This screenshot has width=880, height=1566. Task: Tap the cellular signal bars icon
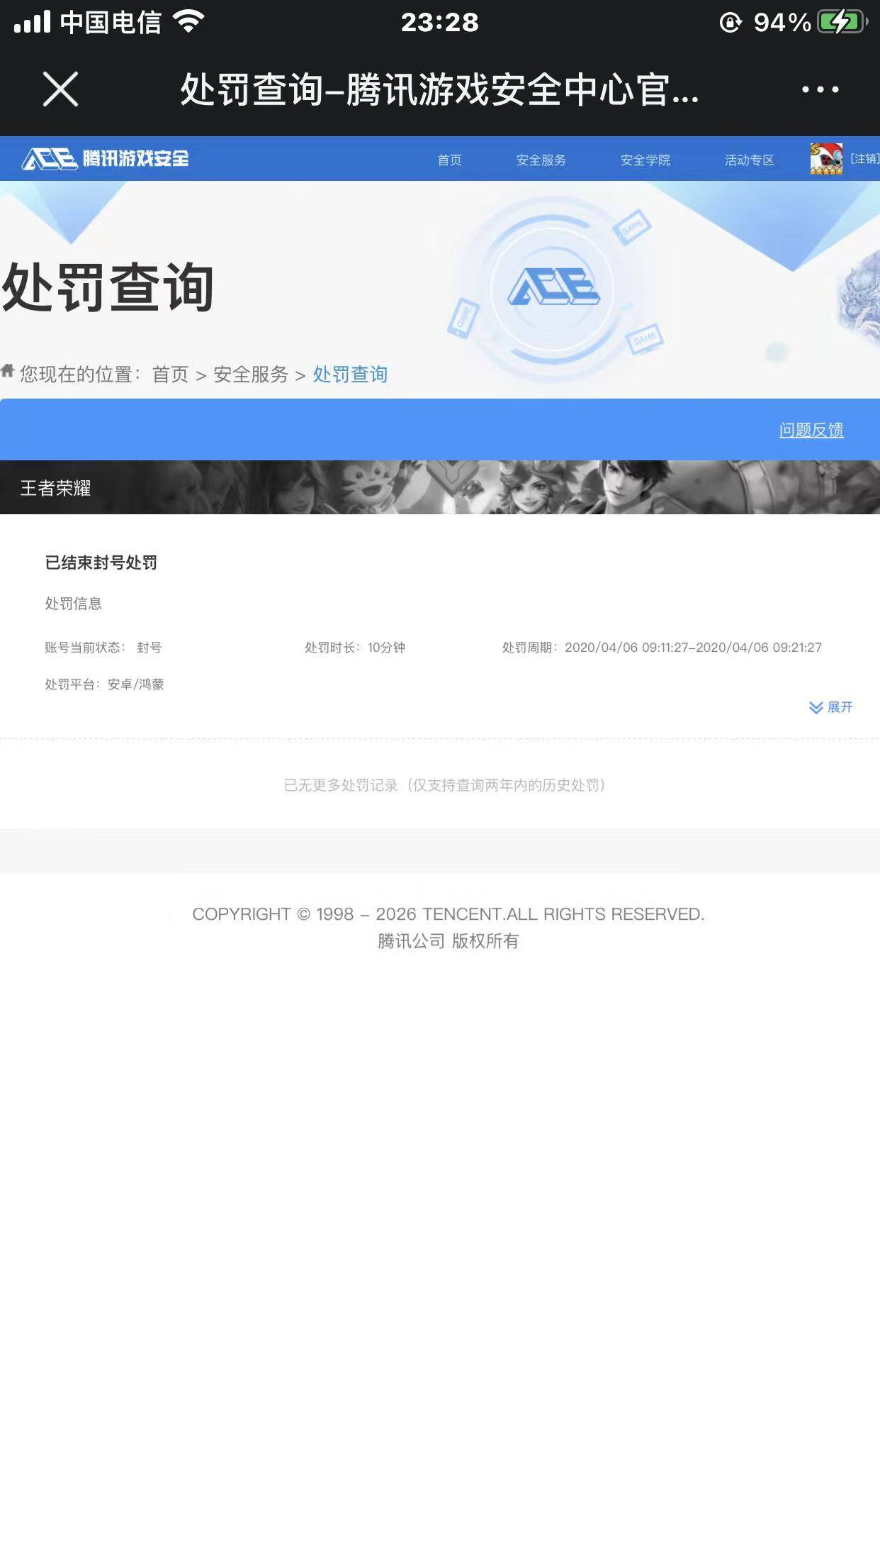coord(32,22)
